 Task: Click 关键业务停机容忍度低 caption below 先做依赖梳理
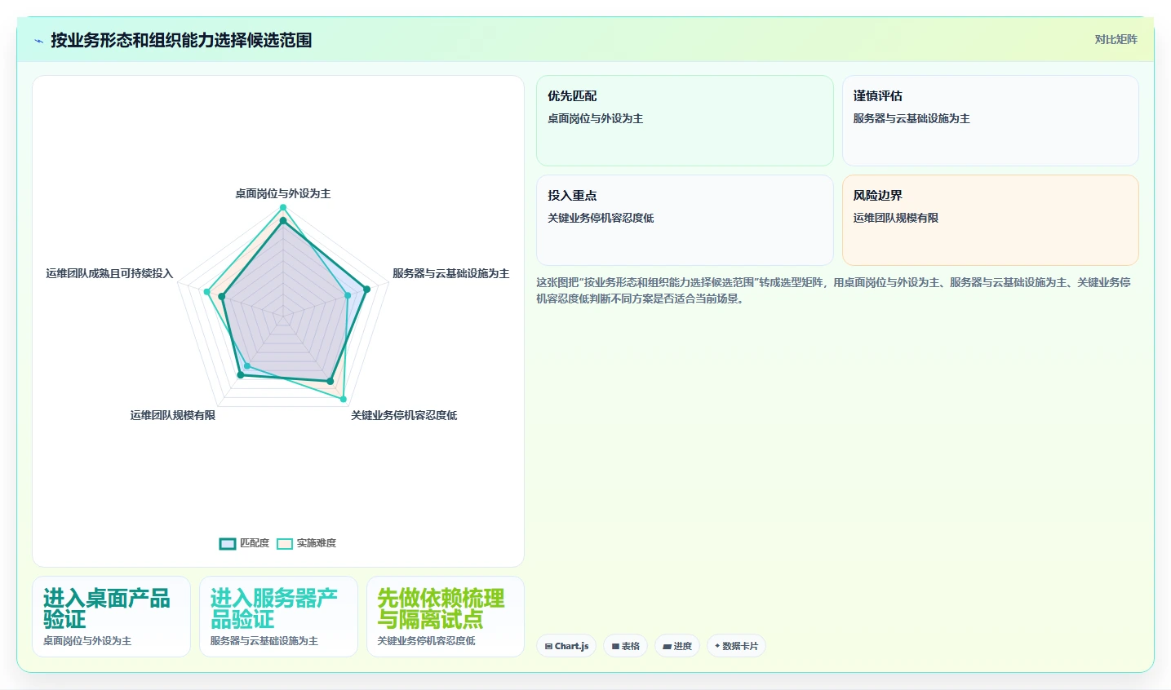tap(427, 641)
